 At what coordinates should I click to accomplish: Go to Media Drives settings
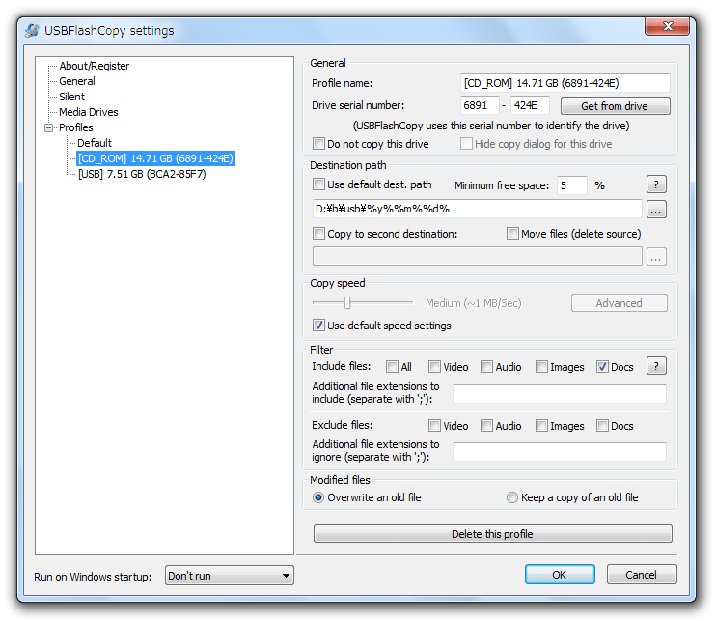tap(89, 112)
